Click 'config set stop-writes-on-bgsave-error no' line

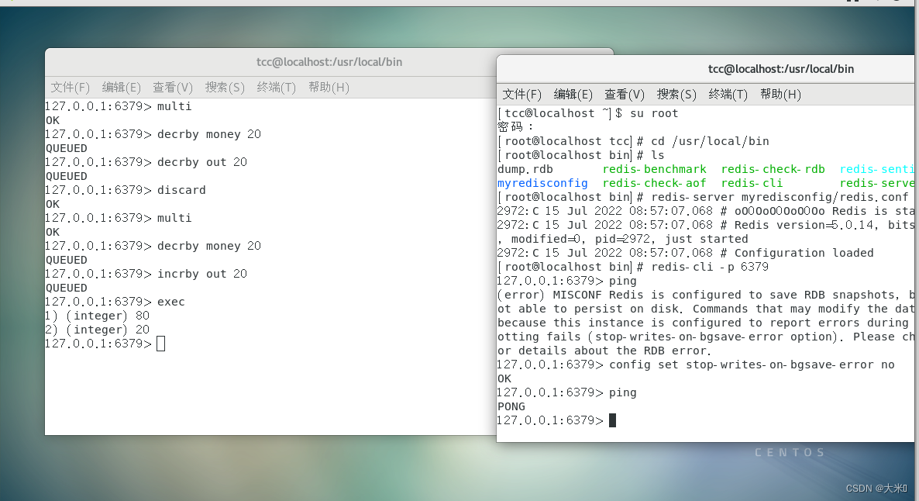[x=696, y=365]
